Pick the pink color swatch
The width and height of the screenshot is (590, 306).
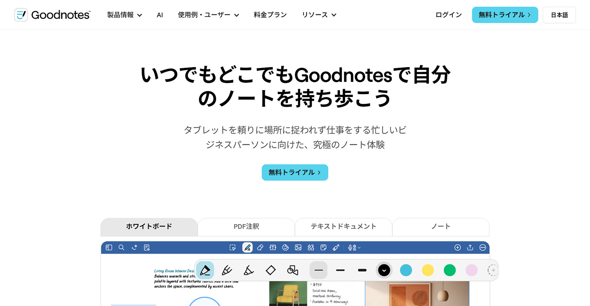tap(472, 270)
